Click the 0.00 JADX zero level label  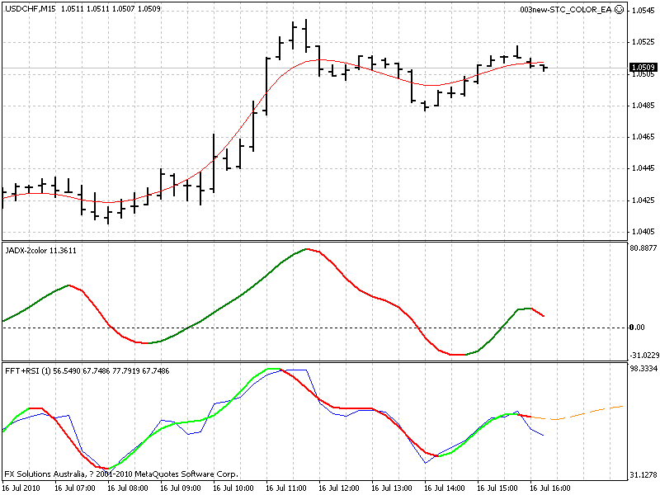point(637,328)
